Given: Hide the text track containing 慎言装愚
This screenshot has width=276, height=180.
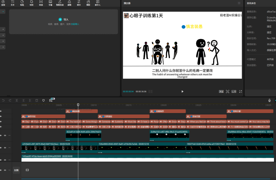Looking at the screenshot, I should tap(1, 111).
